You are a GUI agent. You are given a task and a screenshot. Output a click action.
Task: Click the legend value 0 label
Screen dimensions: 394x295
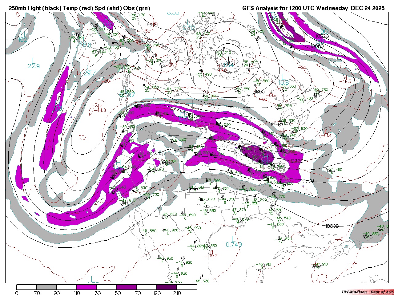pos(17,293)
